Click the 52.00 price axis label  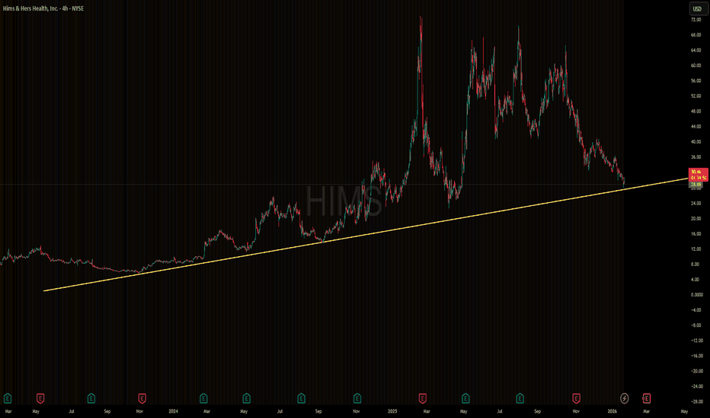(696, 96)
